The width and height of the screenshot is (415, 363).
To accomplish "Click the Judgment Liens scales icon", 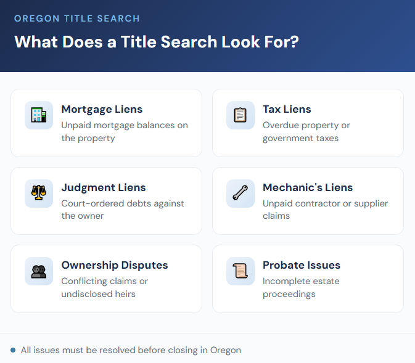I will [39, 194].
